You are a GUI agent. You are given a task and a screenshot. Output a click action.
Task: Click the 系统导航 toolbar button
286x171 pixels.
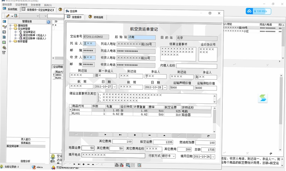click(x=10, y=9)
